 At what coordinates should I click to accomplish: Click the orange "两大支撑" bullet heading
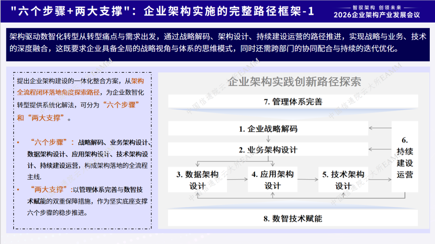pyautogui.click(x=49, y=189)
